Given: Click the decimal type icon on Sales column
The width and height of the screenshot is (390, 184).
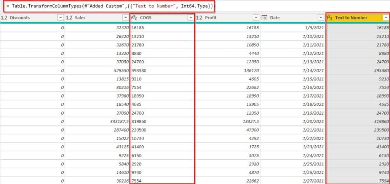Looking at the screenshot, I should pos(69,17).
